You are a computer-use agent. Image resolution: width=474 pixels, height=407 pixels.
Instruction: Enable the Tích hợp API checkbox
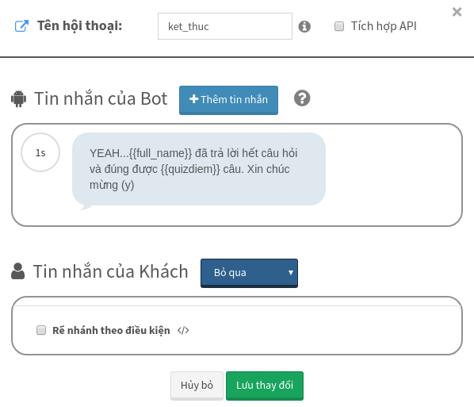click(x=339, y=26)
